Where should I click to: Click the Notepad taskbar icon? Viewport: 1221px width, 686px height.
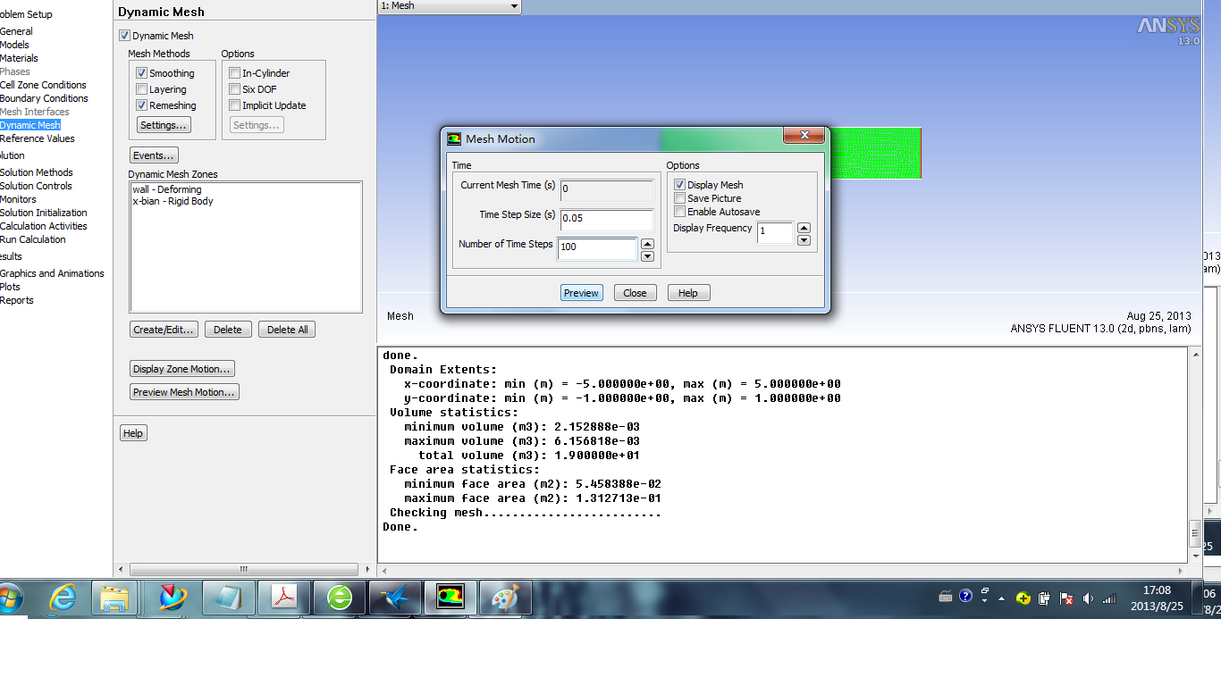(x=229, y=598)
